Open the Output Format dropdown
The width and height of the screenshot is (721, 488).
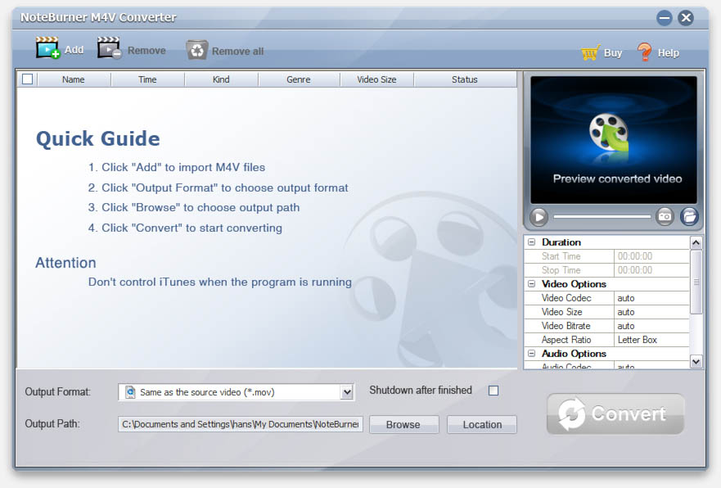coord(347,392)
